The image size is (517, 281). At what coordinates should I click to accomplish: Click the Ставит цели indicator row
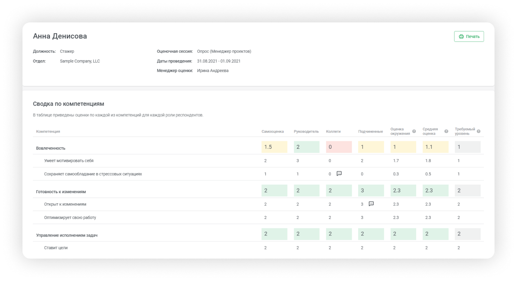coord(56,248)
